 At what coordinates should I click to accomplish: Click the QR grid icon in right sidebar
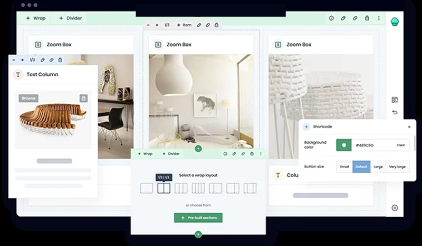pos(395,100)
